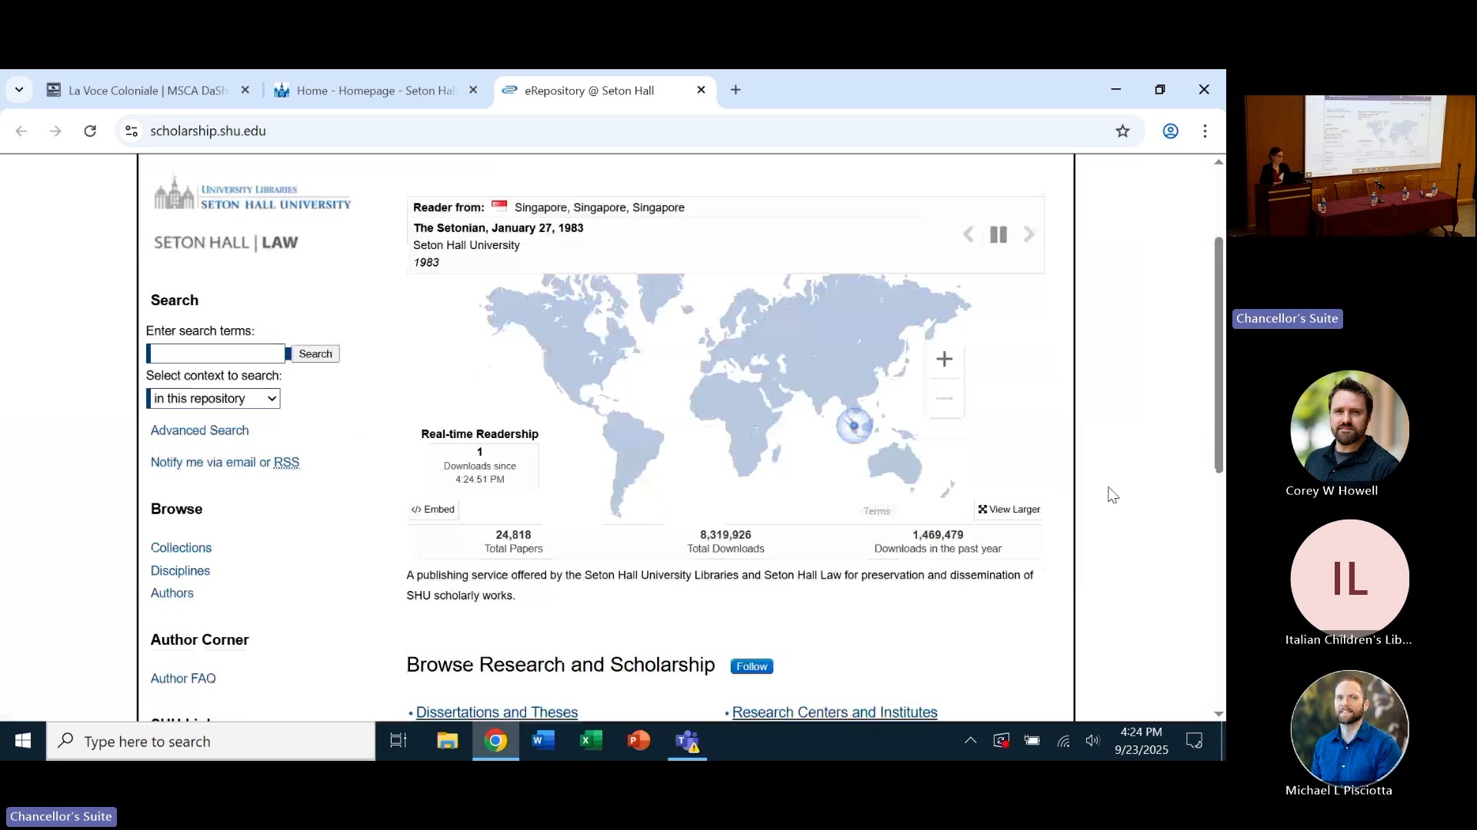Viewport: 1477px width, 830px height.
Task: Click the Embed code button
Action: pos(433,510)
